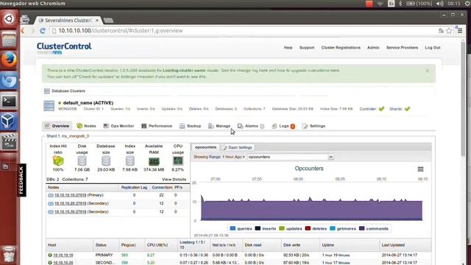This screenshot has height=265, width=471.
Task: Open the Ops Monitor tab
Action: click(x=118, y=126)
